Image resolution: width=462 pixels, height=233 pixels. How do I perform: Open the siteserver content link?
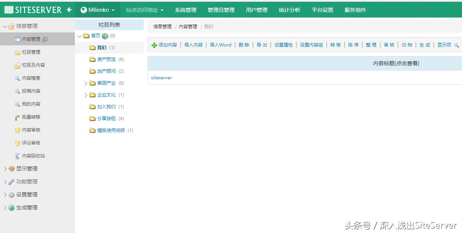pos(161,77)
